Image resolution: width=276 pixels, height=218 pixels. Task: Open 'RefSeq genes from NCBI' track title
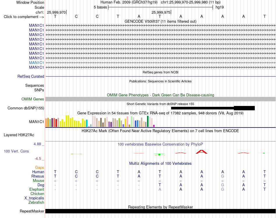160,72
